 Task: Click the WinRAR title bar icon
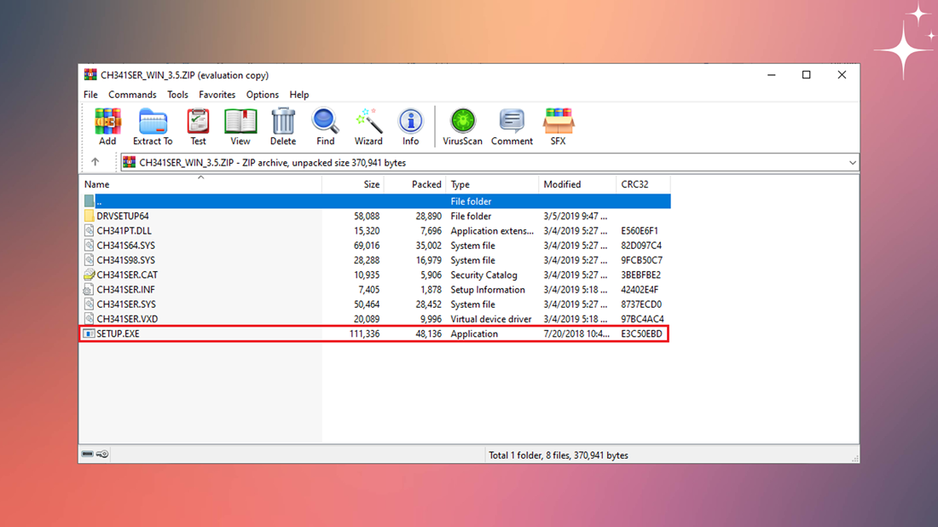(90, 75)
